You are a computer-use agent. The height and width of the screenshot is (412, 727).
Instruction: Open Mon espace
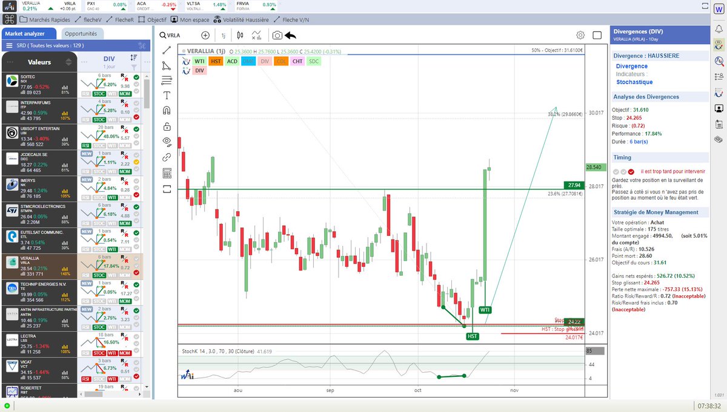[x=190, y=20]
